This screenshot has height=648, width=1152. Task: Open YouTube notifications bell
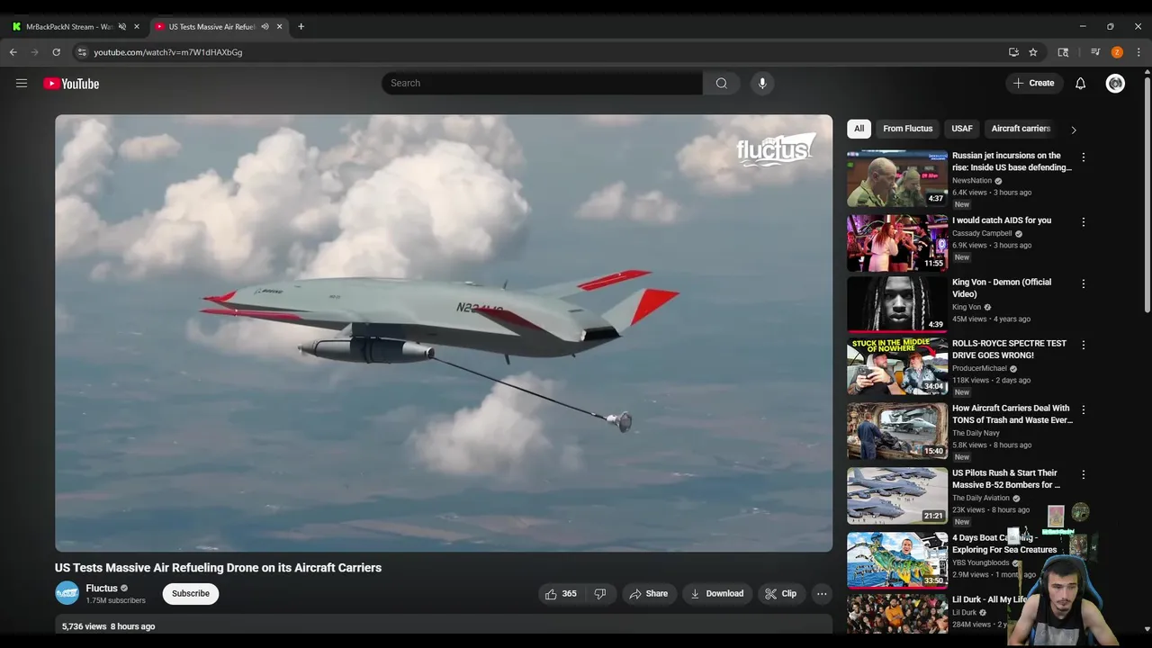pos(1080,83)
